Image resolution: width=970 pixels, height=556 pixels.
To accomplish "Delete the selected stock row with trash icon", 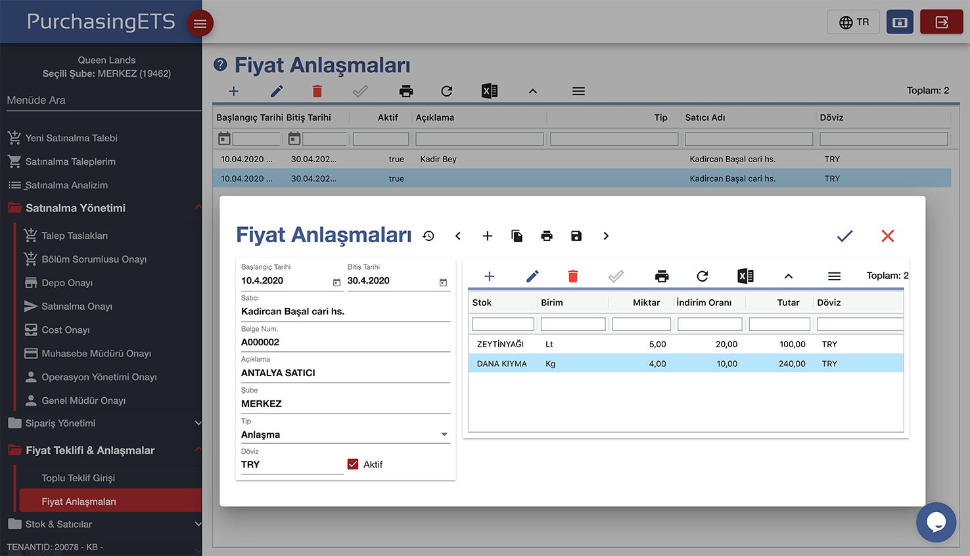I will 573,276.
